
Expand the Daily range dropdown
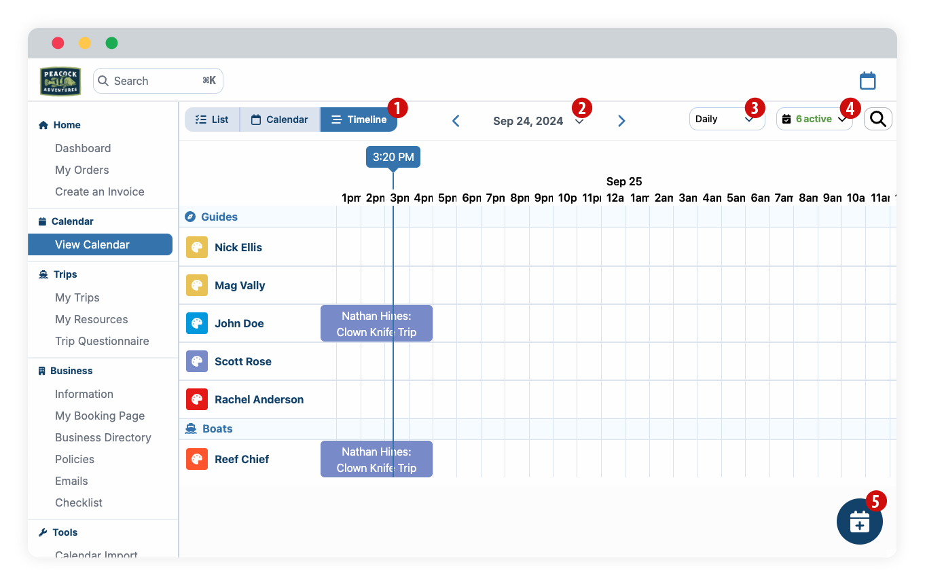click(x=725, y=120)
